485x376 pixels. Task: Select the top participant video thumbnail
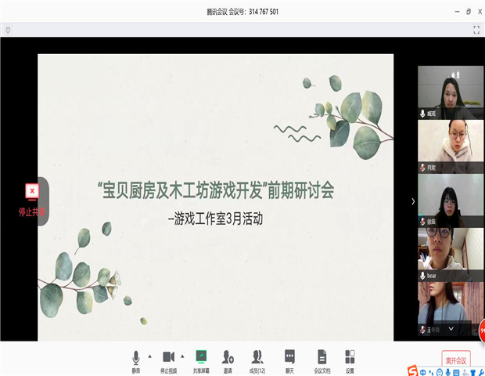450,92
